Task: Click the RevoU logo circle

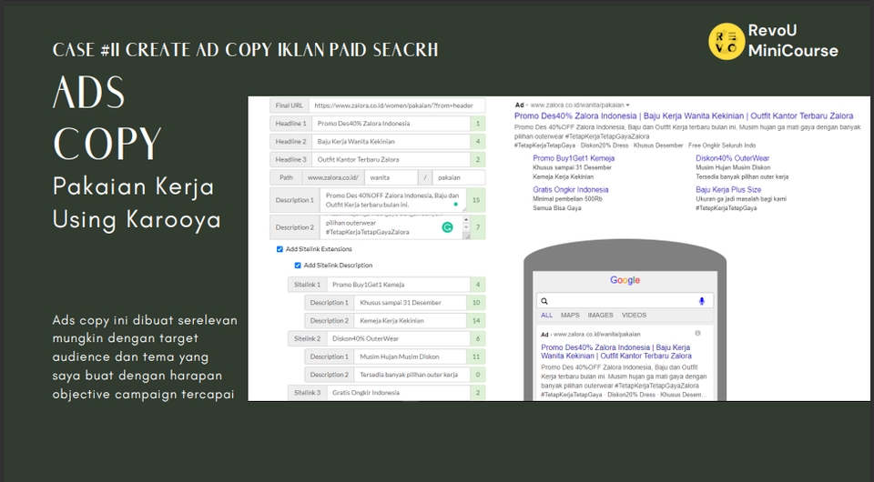Action: click(727, 41)
